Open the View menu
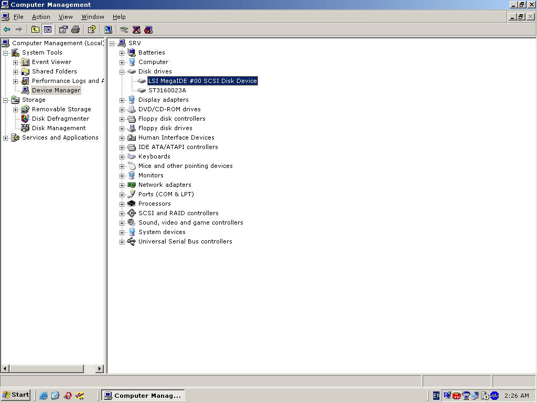537x403 pixels. (66, 17)
